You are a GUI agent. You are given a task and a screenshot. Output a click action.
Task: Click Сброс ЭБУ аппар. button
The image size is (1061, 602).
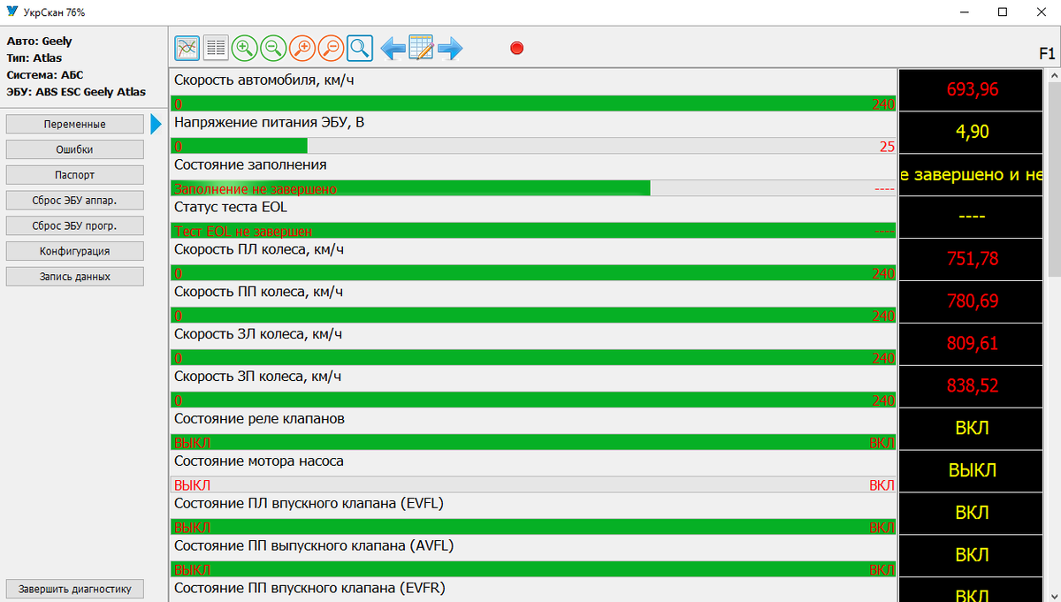(x=75, y=201)
